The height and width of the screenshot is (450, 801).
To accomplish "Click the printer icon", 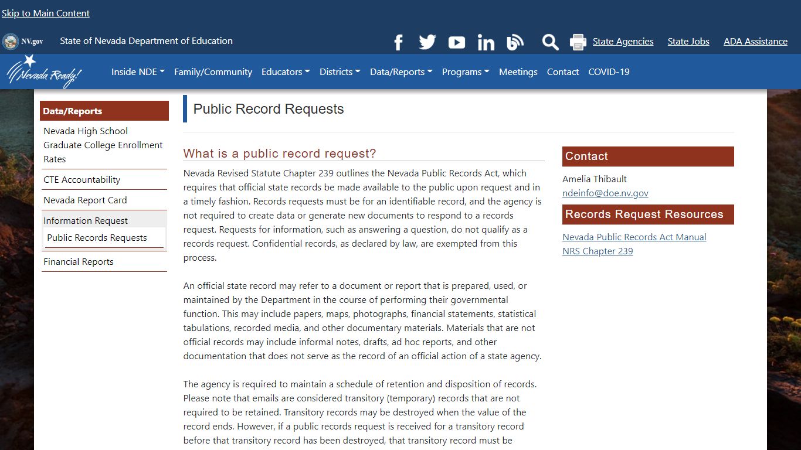I will 578,42.
